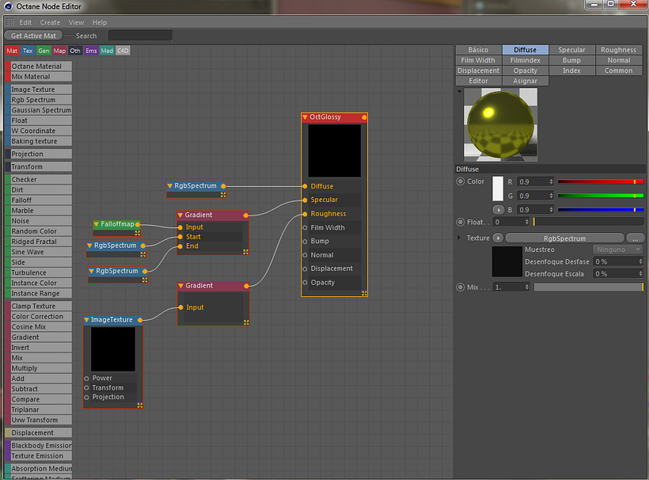Image resolution: width=649 pixels, height=480 pixels.
Task: Click the Power port on ImageTexture
Action: click(86, 378)
